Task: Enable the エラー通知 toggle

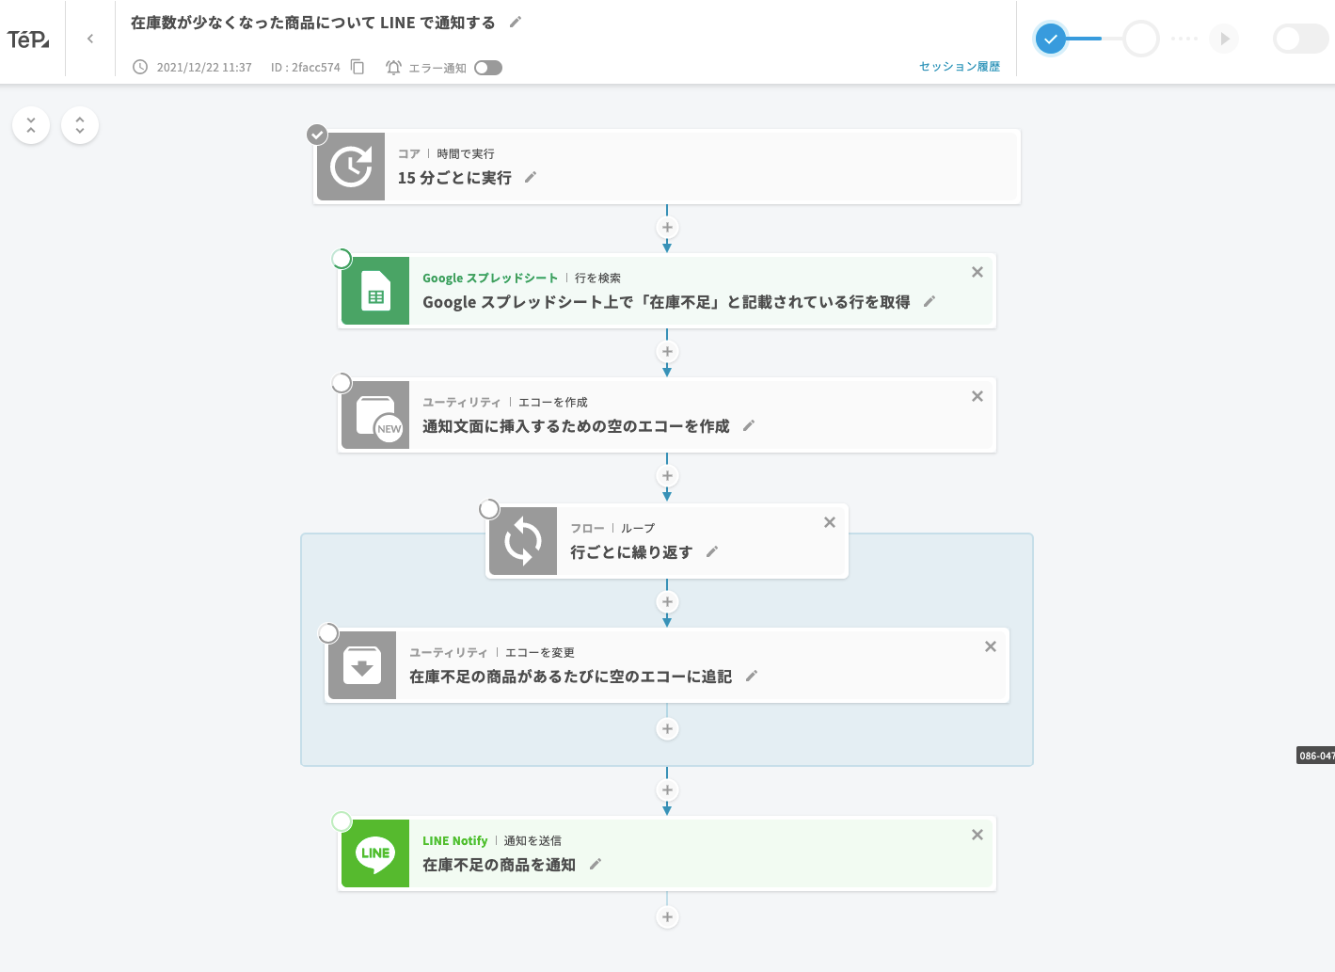Action: click(x=488, y=67)
